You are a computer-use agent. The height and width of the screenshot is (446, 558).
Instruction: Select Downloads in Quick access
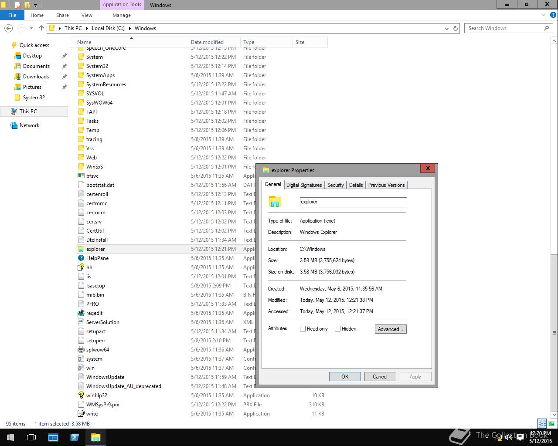(36, 77)
